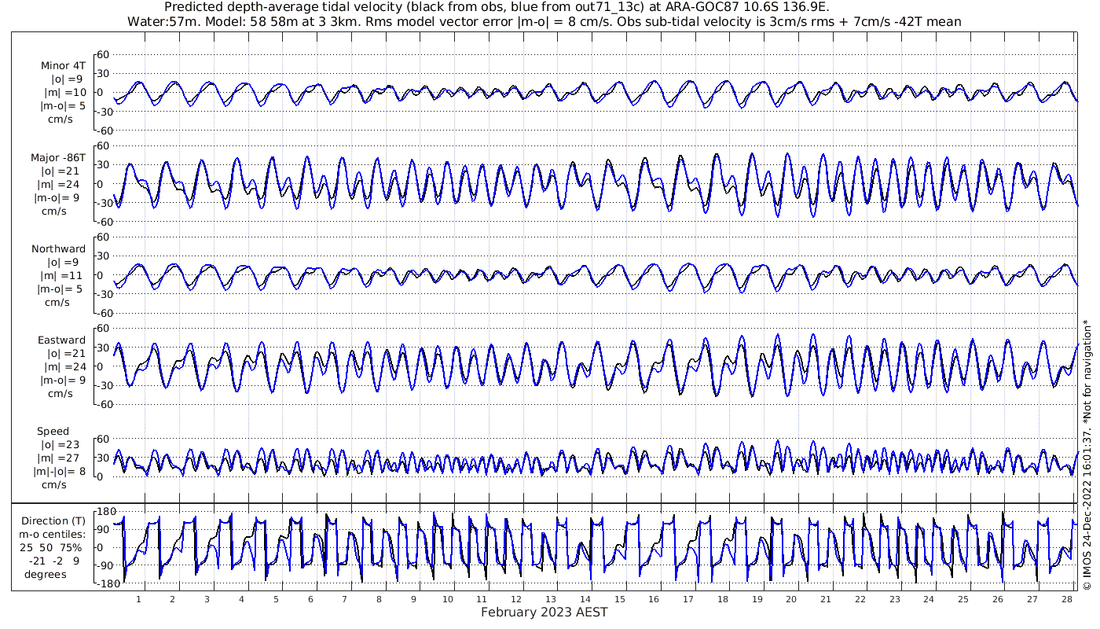Click the day '23' tick label on x-axis
The height and width of the screenshot is (629, 1100).
(895, 599)
